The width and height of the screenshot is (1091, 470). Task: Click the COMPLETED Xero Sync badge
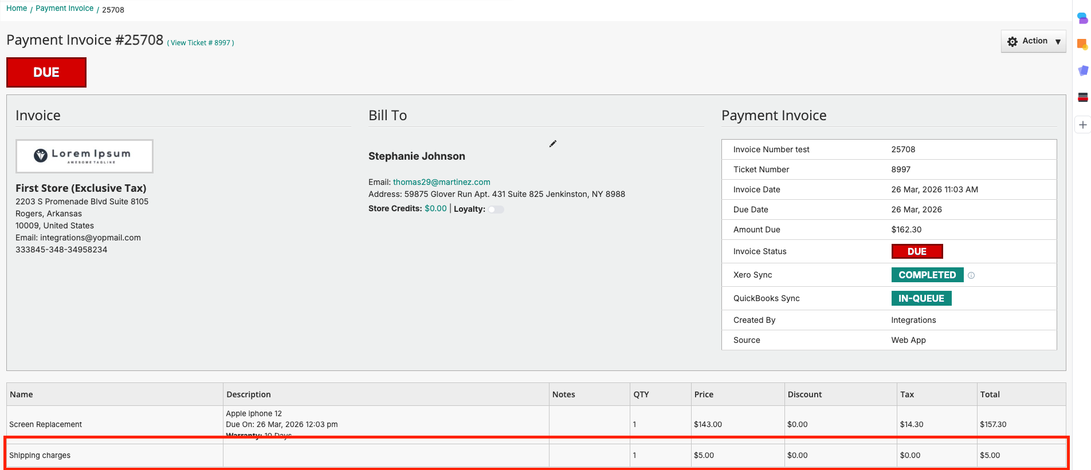[927, 275]
